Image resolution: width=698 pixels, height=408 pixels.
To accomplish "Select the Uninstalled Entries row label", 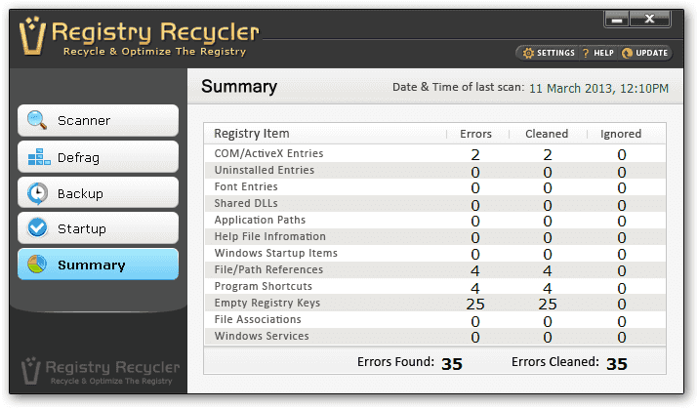I will tap(264, 170).
